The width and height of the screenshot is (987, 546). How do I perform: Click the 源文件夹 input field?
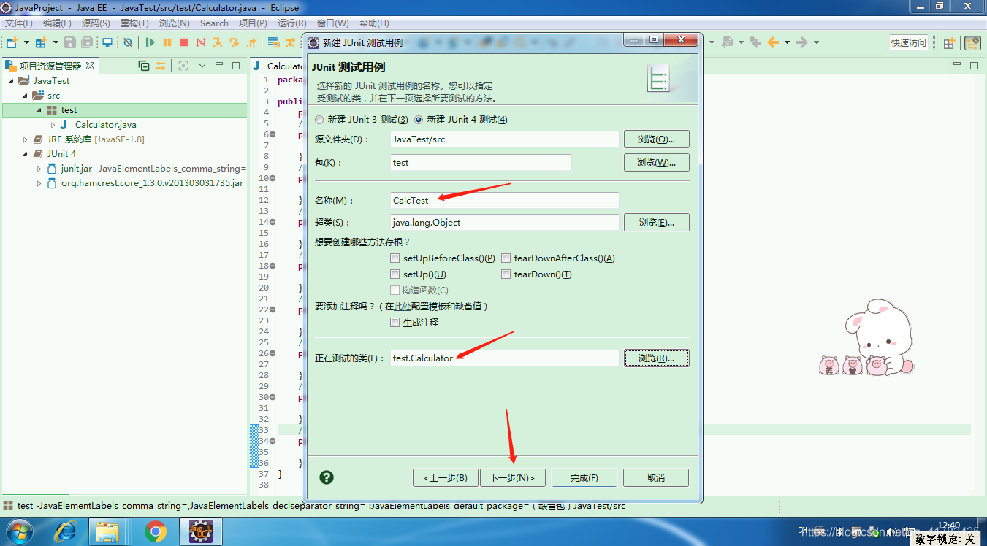(504, 139)
